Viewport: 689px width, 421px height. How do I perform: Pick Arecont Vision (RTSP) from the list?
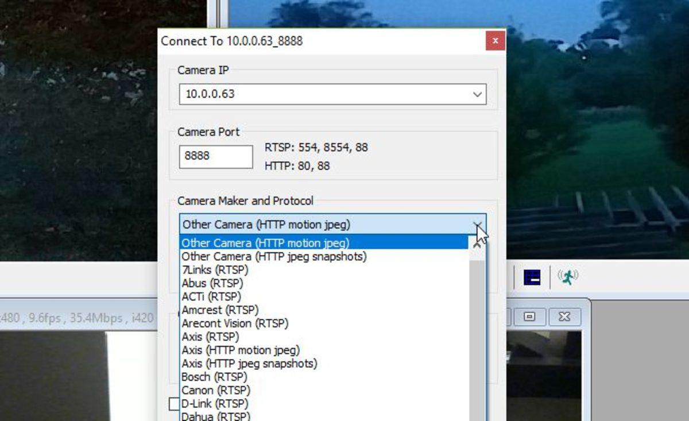pos(235,323)
